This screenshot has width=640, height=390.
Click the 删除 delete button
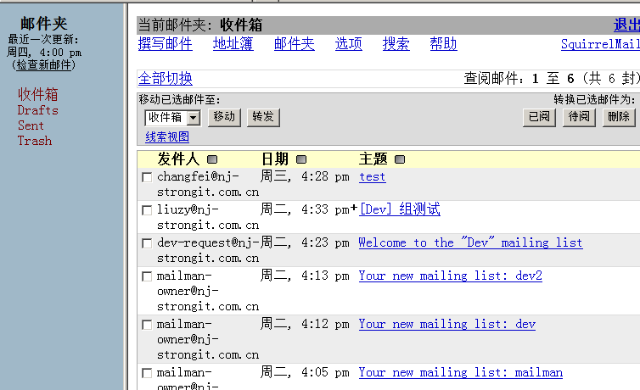click(x=619, y=117)
